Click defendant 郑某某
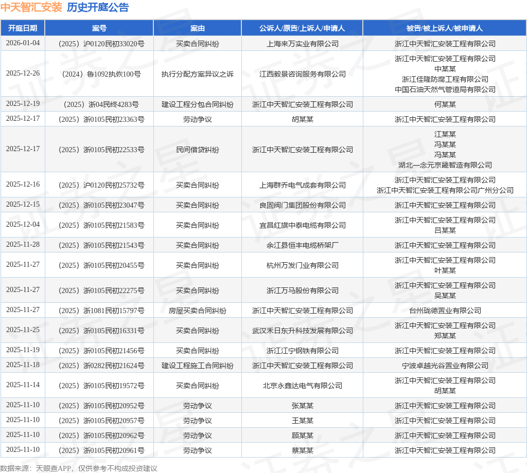 point(445,336)
